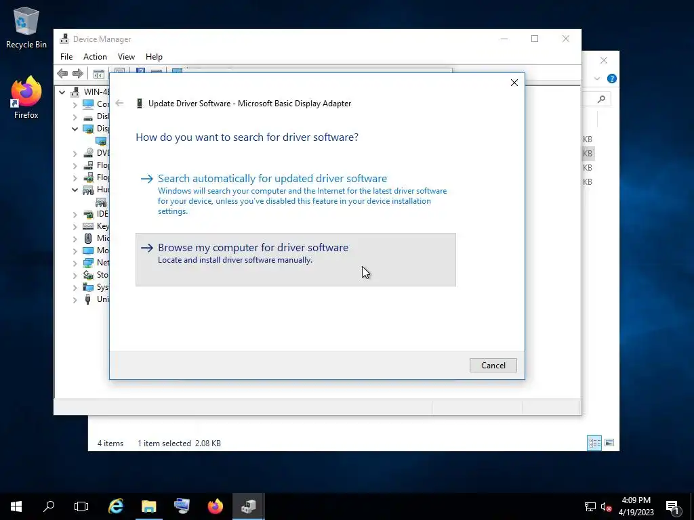Close the Update Driver Software dialog
This screenshot has height=520, width=694.
point(514,83)
